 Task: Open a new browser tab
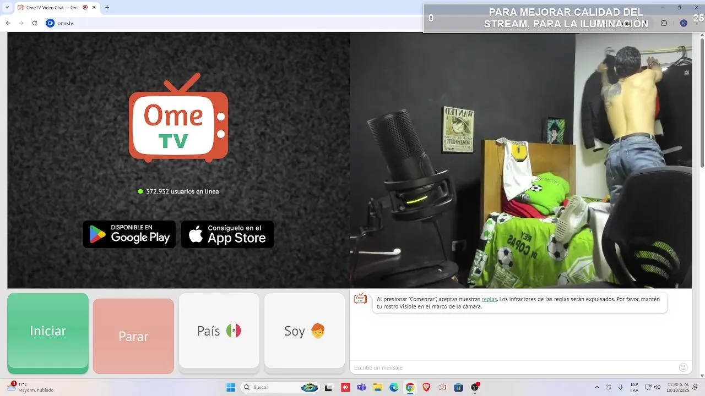(107, 8)
